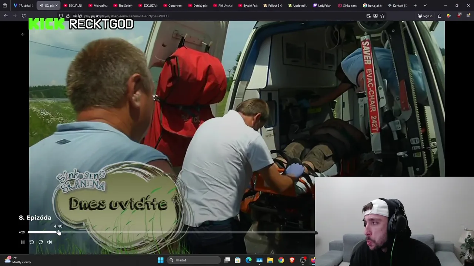Switch to The Satisfy tab
Image resolution: width=474 pixels, height=266 pixels.
[123, 6]
